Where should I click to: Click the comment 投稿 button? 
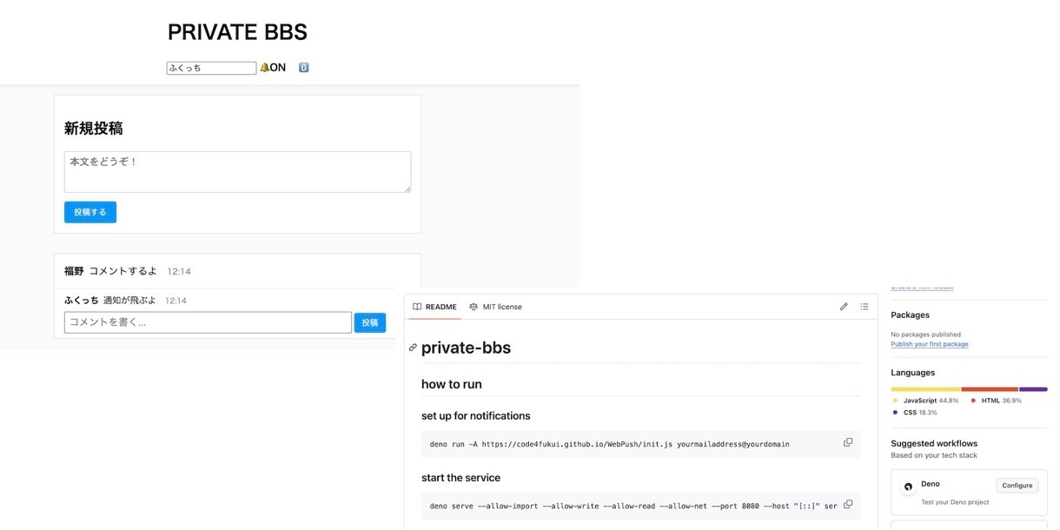[x=370, y=322]
